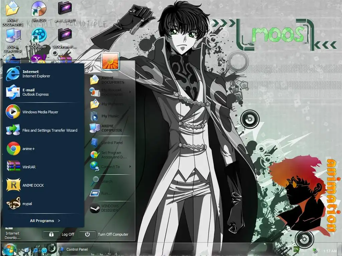Open the ANIME DOCUMENTS desktop folder icon
This screenshot has width=342, height=256.
12,13
